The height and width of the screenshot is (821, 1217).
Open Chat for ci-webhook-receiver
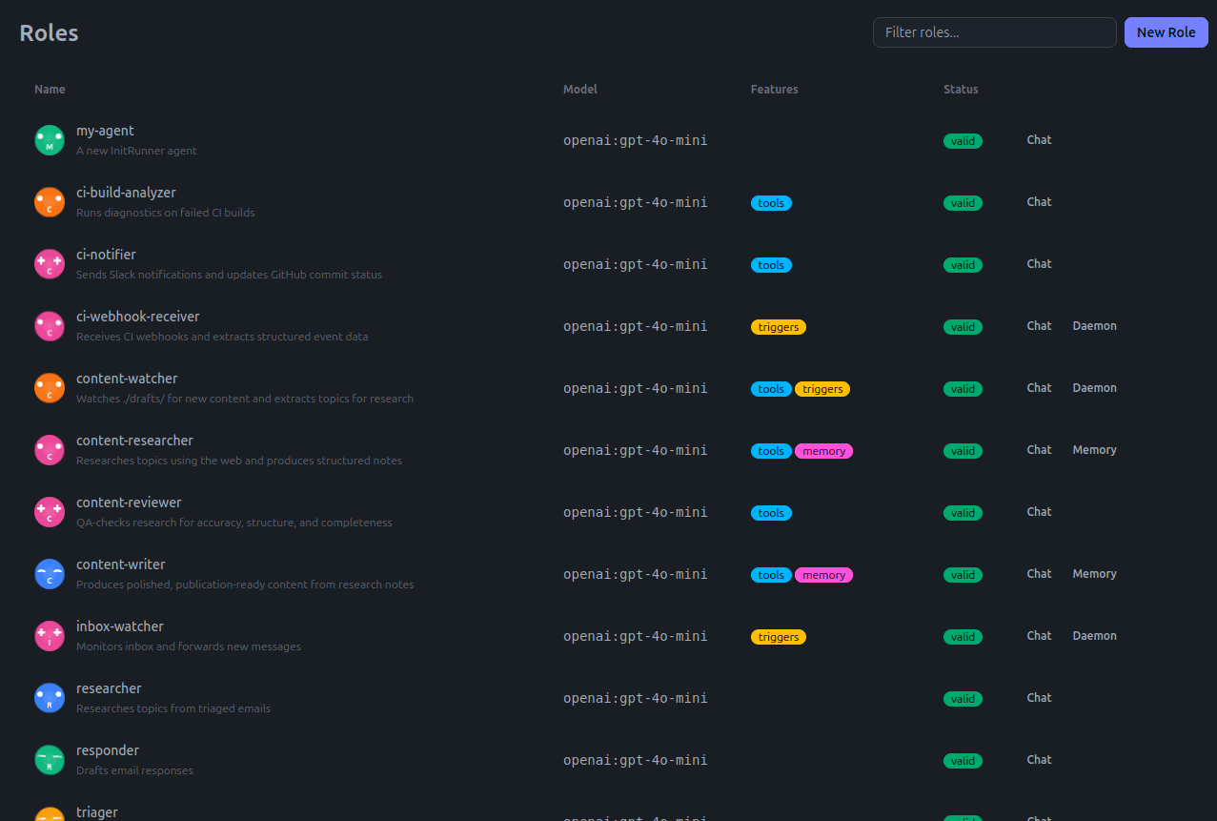pyautogui.click(x=1039, y=326)
